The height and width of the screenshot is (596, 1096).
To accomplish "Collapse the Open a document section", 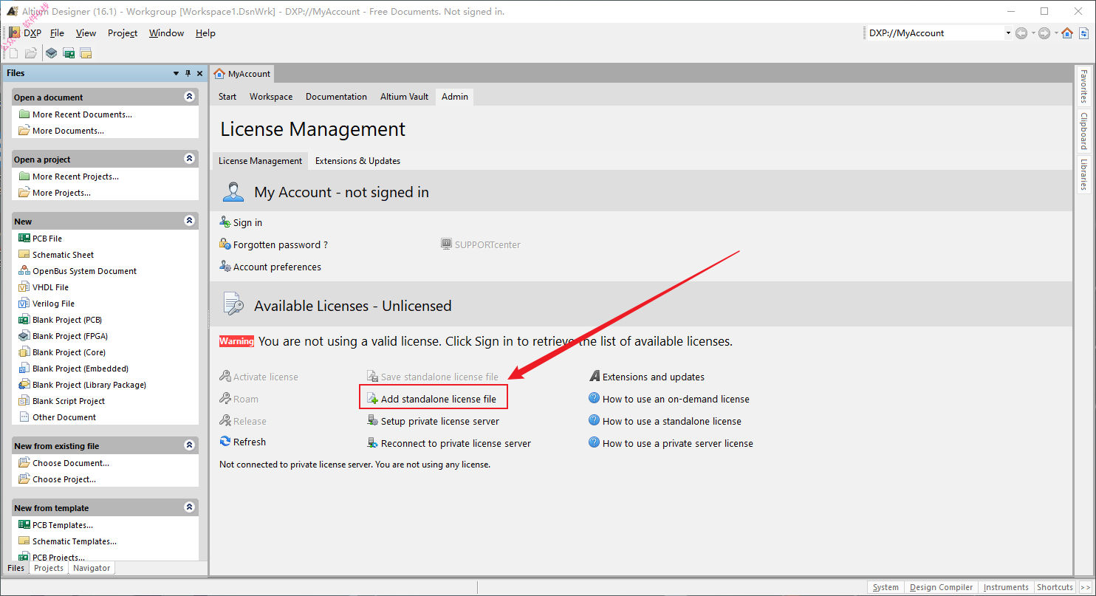I will click(190, 97).
